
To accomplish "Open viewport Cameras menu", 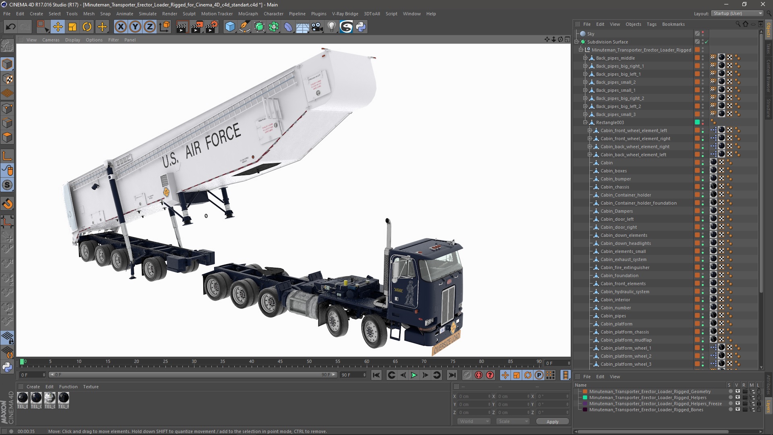I will pyautogui.click(x=51, y=40).
